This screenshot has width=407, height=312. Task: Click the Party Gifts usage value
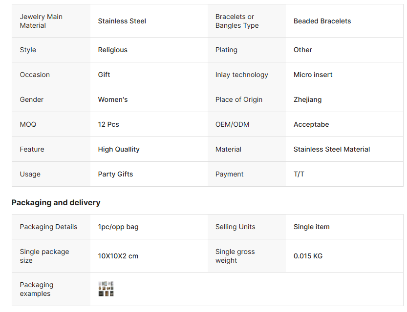point(115,174)
